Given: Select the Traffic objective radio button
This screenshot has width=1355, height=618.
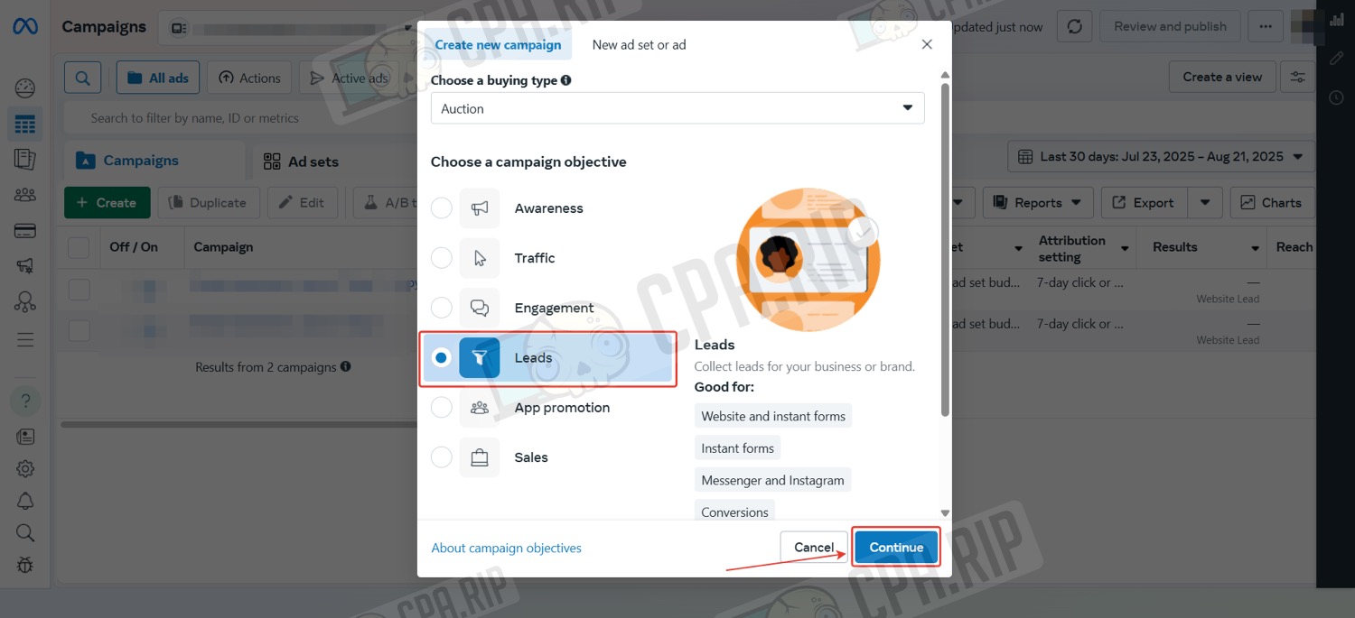Looking at the screenshot, I should (x=442, y=258).
